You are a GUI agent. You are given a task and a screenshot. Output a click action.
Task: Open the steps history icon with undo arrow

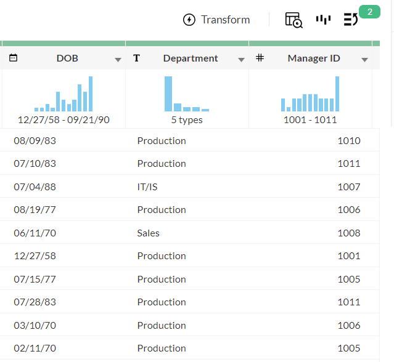coord(350,20)
